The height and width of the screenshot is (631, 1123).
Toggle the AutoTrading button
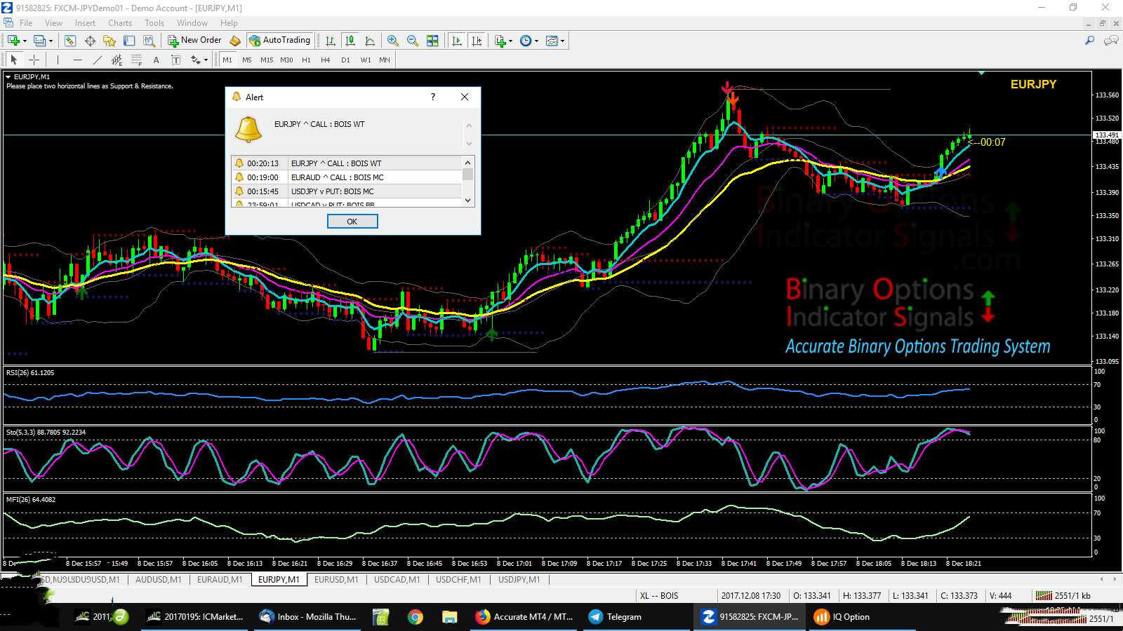(x=279, y=40)
